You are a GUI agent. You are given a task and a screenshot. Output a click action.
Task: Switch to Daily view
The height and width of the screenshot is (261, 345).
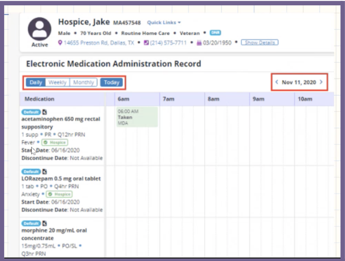[x=36, y=82]
